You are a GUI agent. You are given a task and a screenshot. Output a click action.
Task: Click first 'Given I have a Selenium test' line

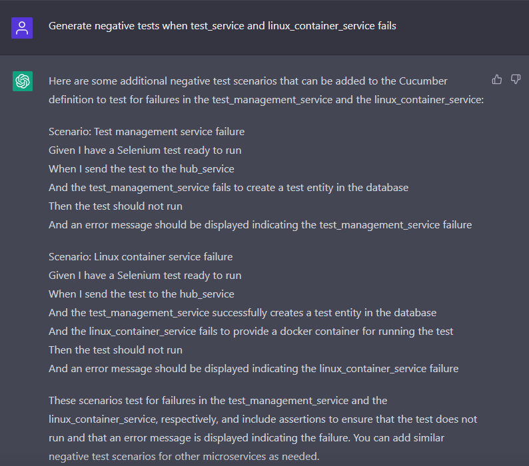click(x=145, y=150)
